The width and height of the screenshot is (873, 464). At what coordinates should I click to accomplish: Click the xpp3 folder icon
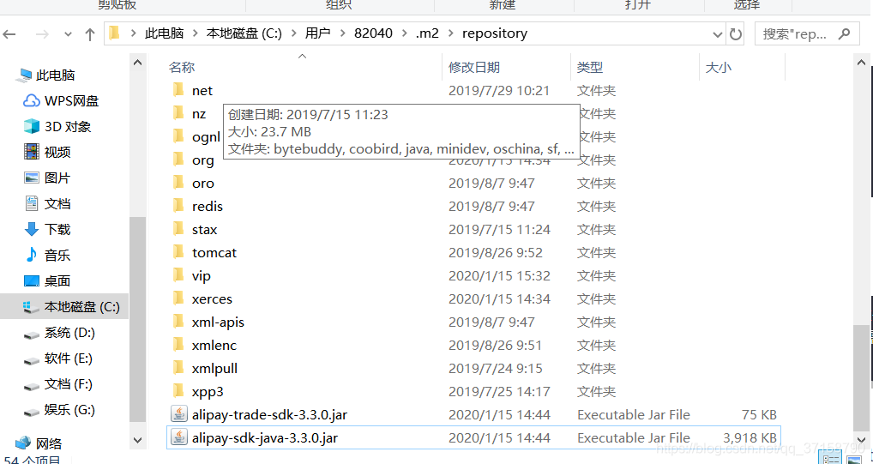pos(178,390)
